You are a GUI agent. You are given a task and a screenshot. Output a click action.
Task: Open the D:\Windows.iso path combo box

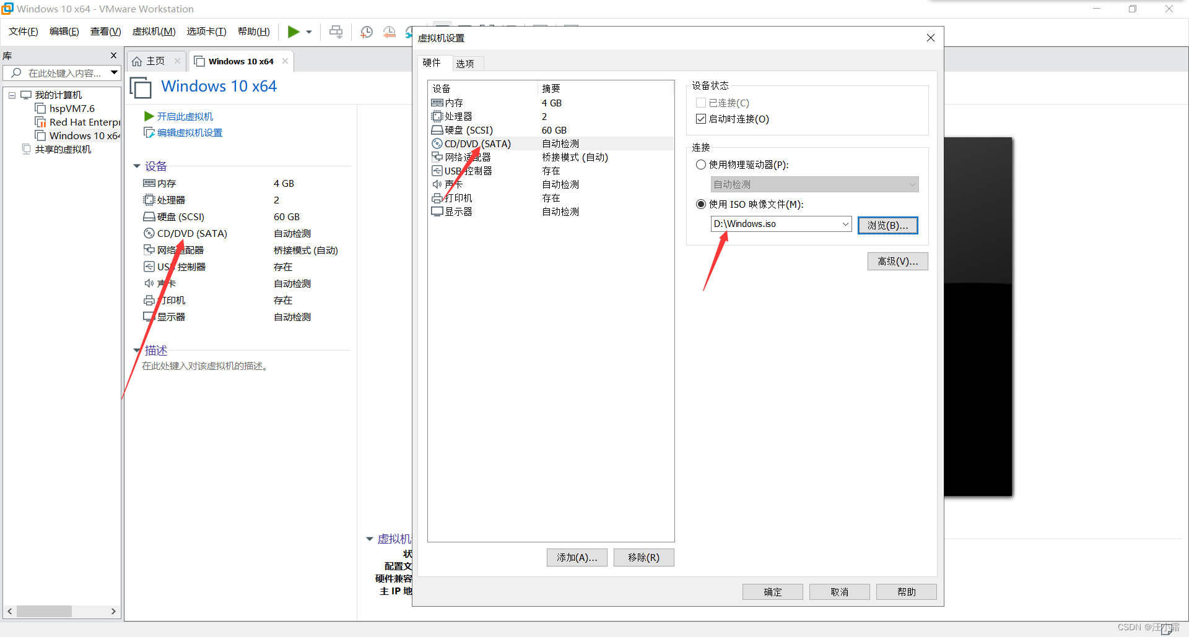click(782, 224)
